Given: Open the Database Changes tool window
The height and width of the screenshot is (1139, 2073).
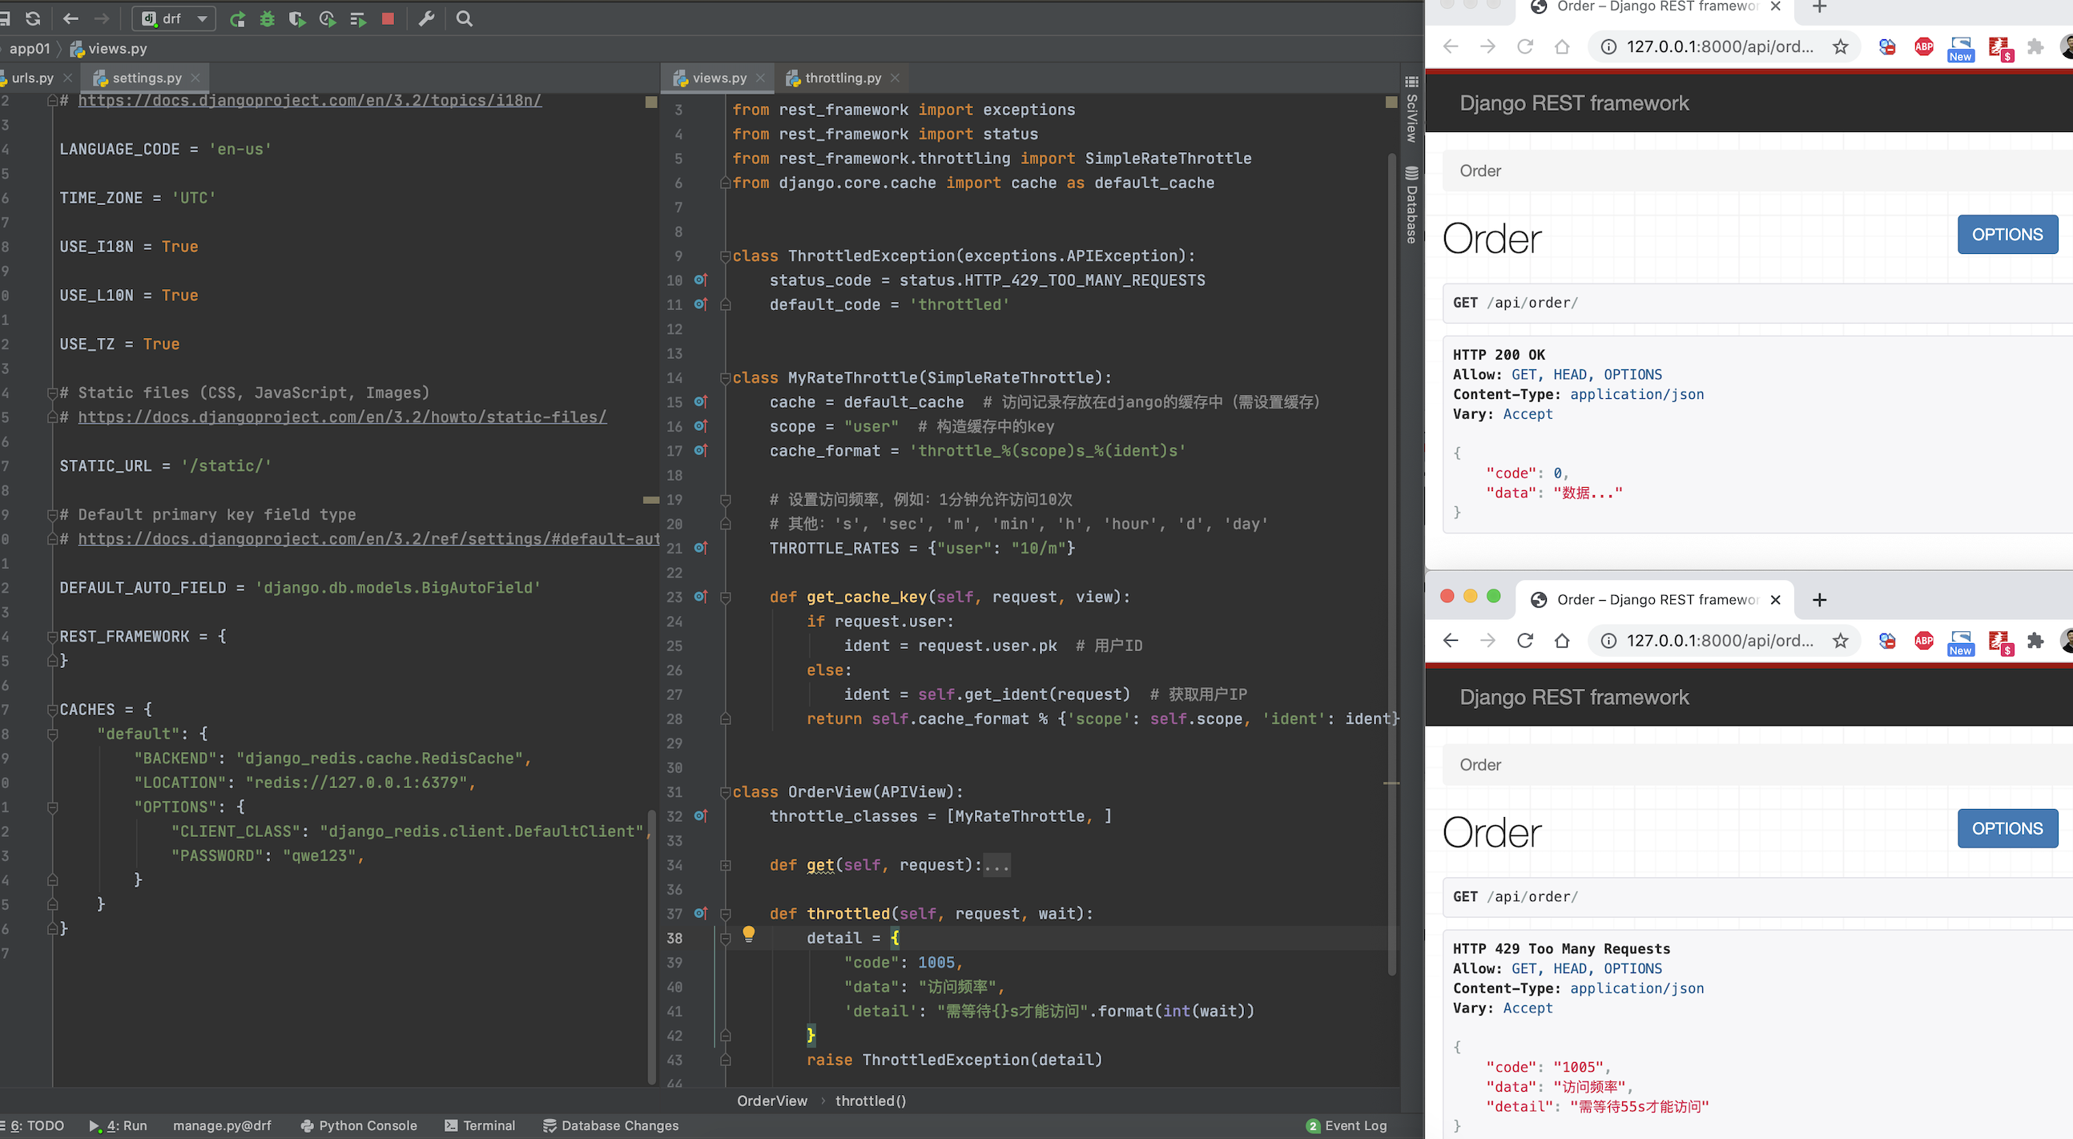Looking at the screenshot, I should click(611, 1125).
